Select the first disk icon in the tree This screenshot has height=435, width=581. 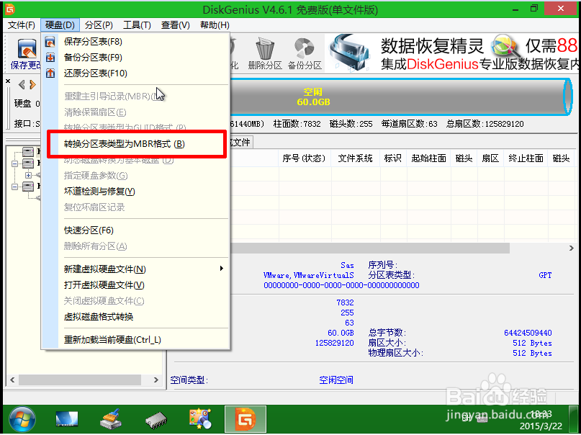tap(28, 151)
